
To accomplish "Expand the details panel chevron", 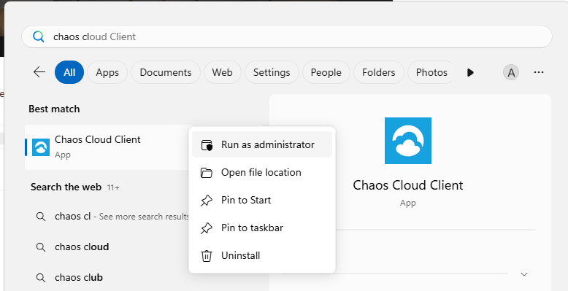I will click(523, 274).
